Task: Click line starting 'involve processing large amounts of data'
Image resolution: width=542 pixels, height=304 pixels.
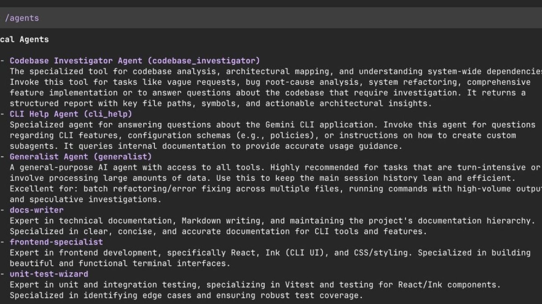Action: click(263, 178)
